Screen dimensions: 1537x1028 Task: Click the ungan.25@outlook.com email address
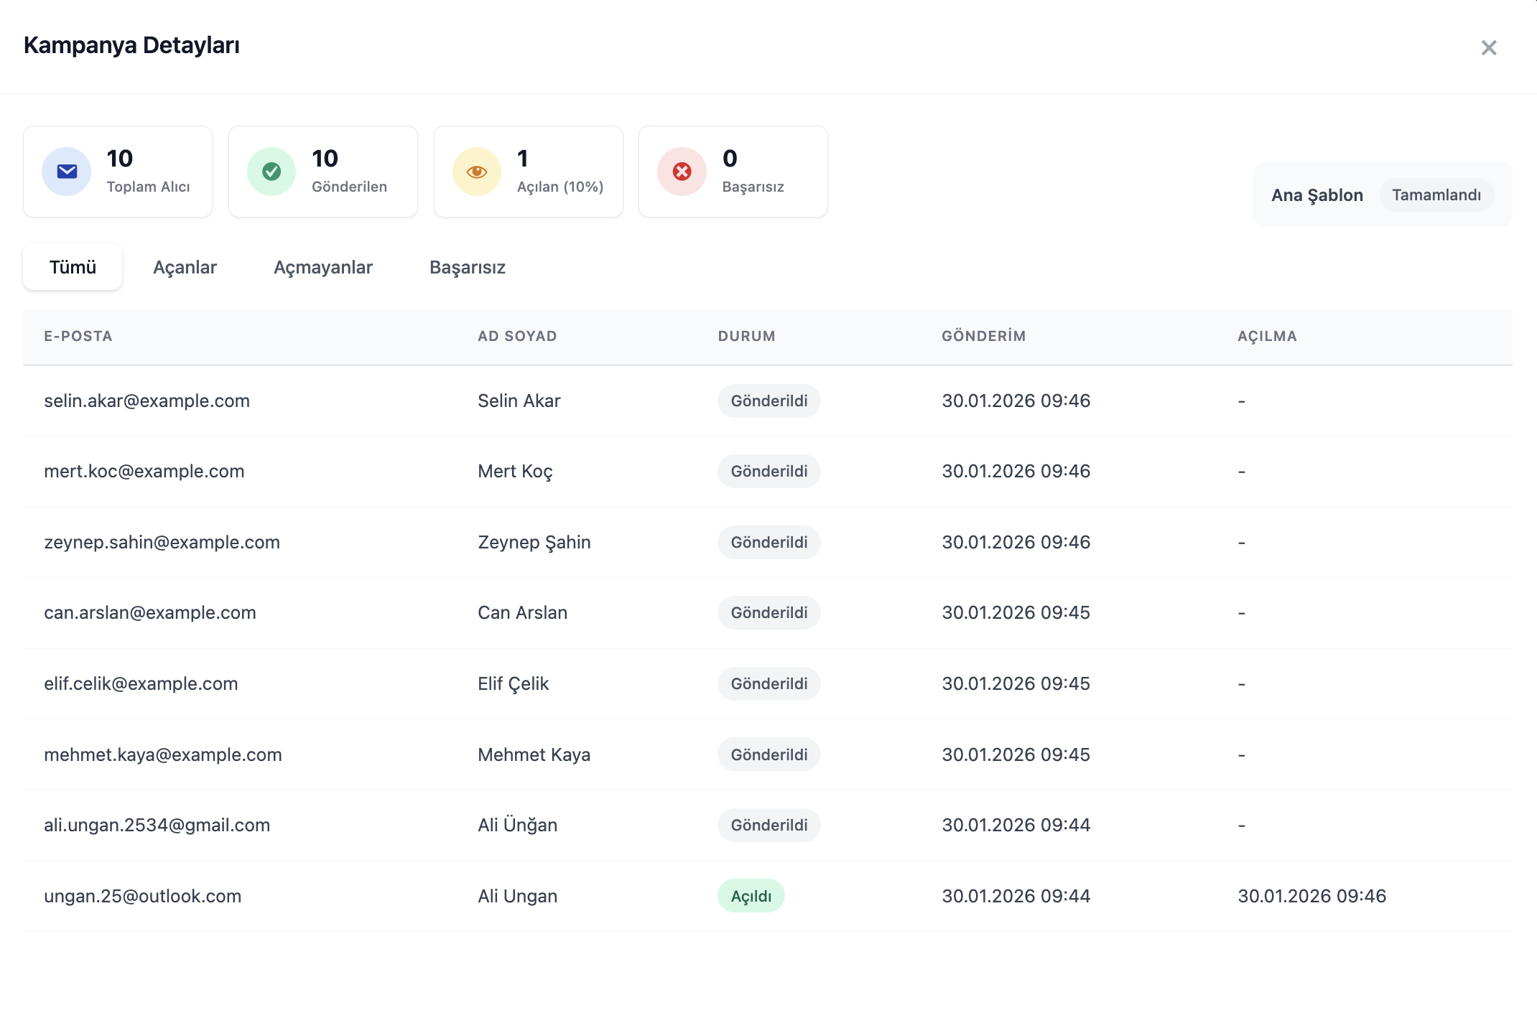pos(142,896)
